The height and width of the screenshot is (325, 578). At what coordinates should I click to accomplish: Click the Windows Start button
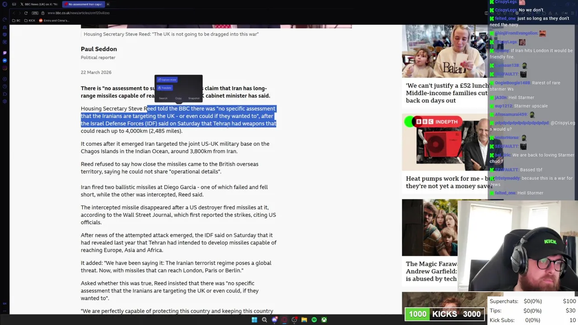pyautogui.click(x=254, y=320)
